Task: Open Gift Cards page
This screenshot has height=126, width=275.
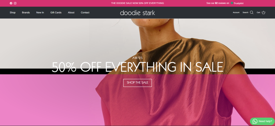Action: 56,12
